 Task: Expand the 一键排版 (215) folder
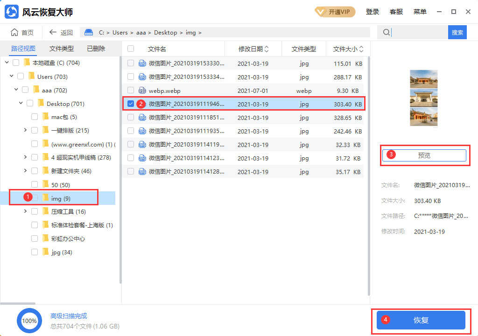pyautogui.click(x=25, y=130)
